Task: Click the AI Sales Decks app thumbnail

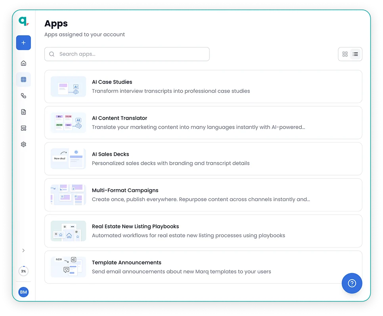Action: [x=68, y=158]
